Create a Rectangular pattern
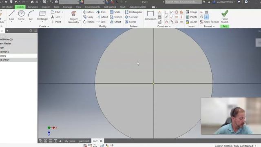Viewport: 261px width, 147px height. [133, 12]
